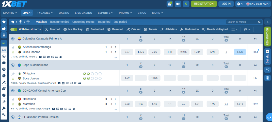Screen dimensions: 272x122
Task: Pin the Herediano vs Marathon match
Action: 13,100
